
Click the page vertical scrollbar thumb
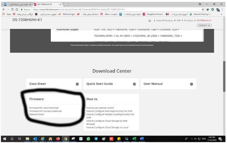click(224, 76)
